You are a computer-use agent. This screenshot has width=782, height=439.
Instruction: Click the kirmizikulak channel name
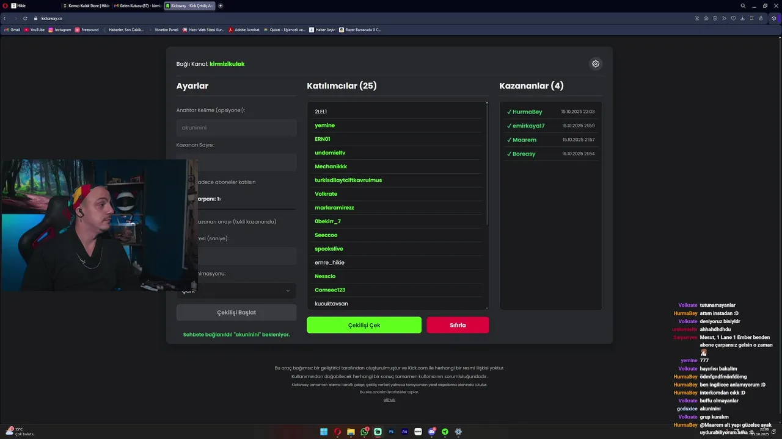(x=227, y=63)
